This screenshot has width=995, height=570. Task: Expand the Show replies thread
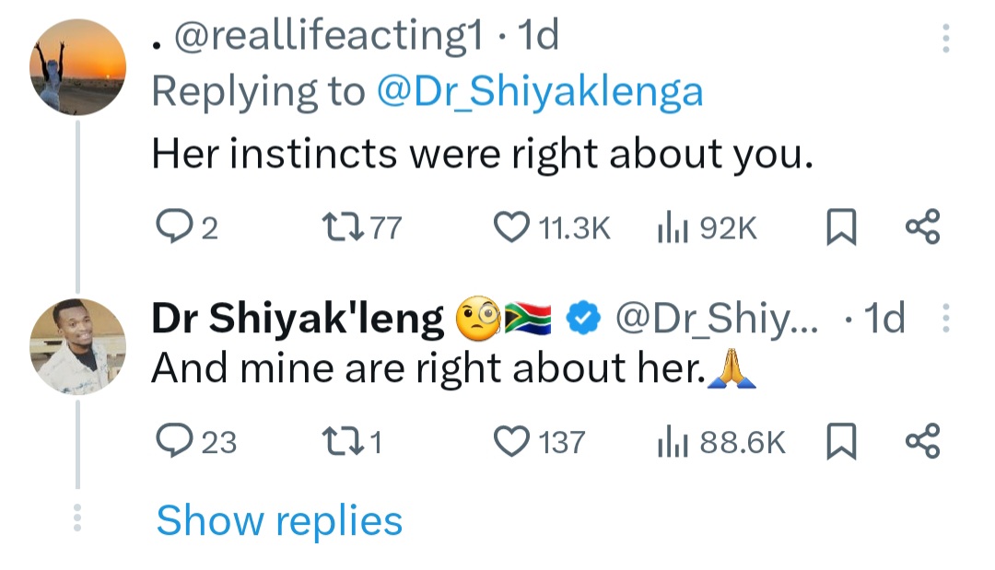[279, 520]
